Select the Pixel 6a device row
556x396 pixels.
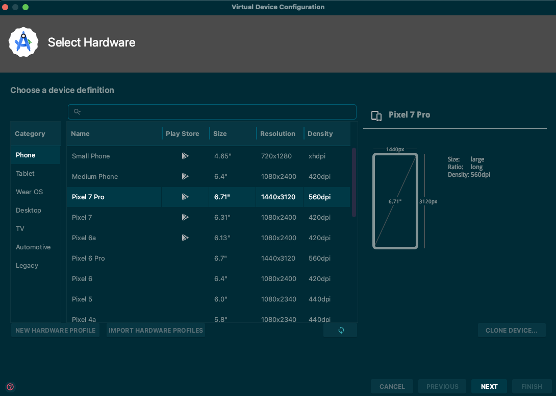point(209,238)
